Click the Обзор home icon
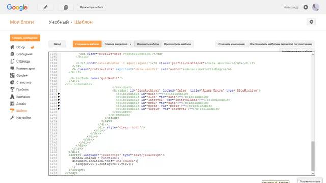The height and width of the screenshot is (183, 326). pos(12,47)
